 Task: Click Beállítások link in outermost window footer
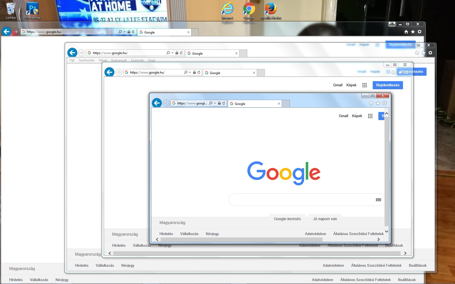[x=407, y=280]
